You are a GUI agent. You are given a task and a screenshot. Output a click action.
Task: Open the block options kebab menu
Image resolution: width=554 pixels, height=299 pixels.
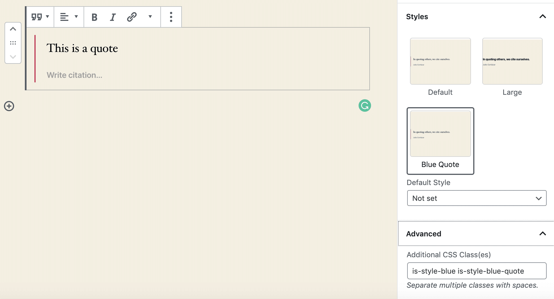pos(171,17)
